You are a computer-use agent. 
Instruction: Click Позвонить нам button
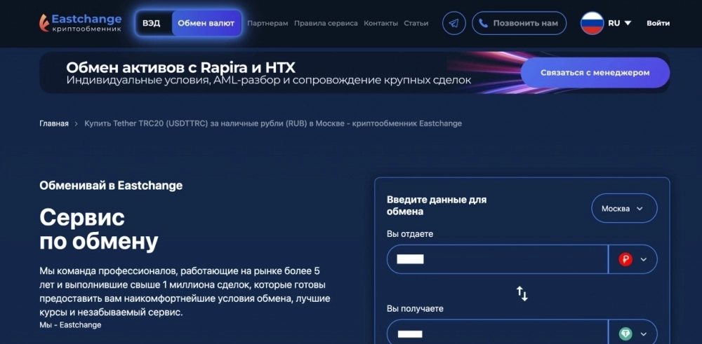pyautogui.click(x=519, y=23)
